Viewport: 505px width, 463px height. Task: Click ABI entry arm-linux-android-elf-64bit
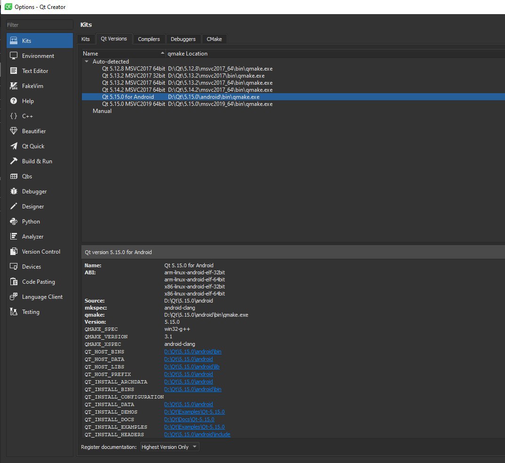point(194,279)
